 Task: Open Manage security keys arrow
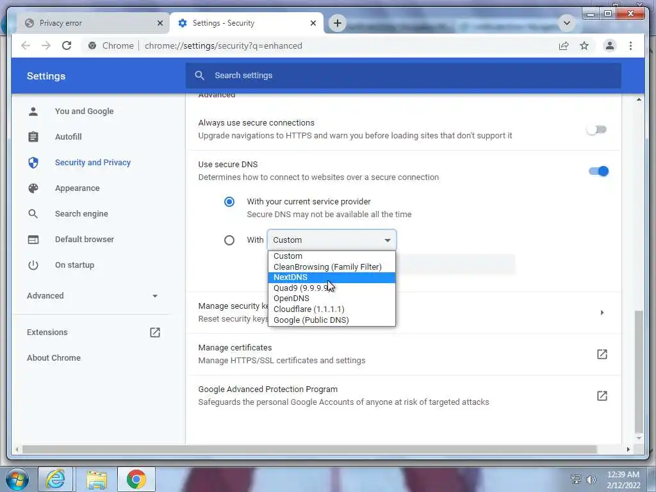602,313
